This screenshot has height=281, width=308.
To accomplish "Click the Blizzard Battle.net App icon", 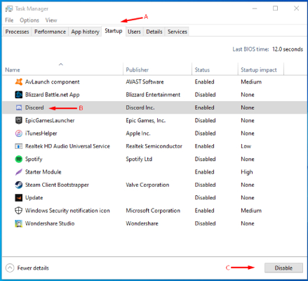I will click(19, 95).
